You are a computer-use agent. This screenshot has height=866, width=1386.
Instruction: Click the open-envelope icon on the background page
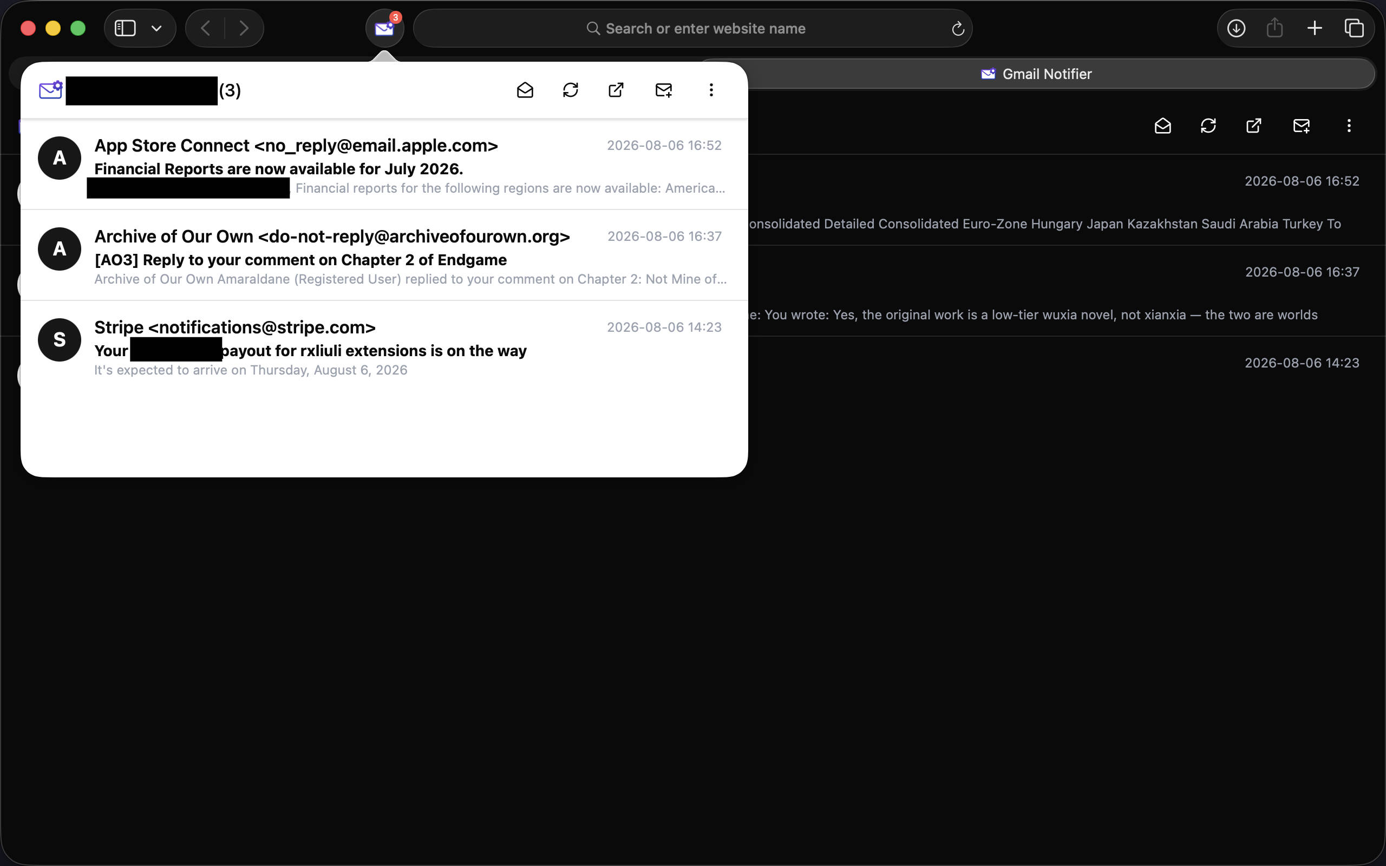(1162, 126)
